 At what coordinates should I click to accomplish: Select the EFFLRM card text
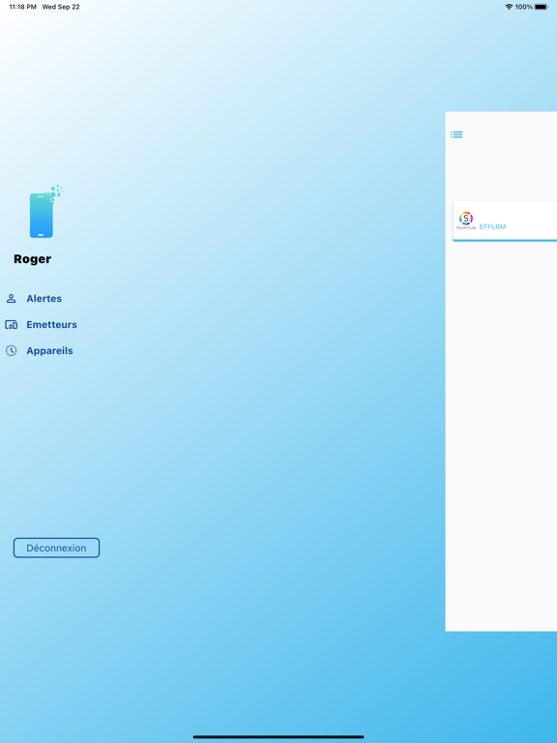492,226
